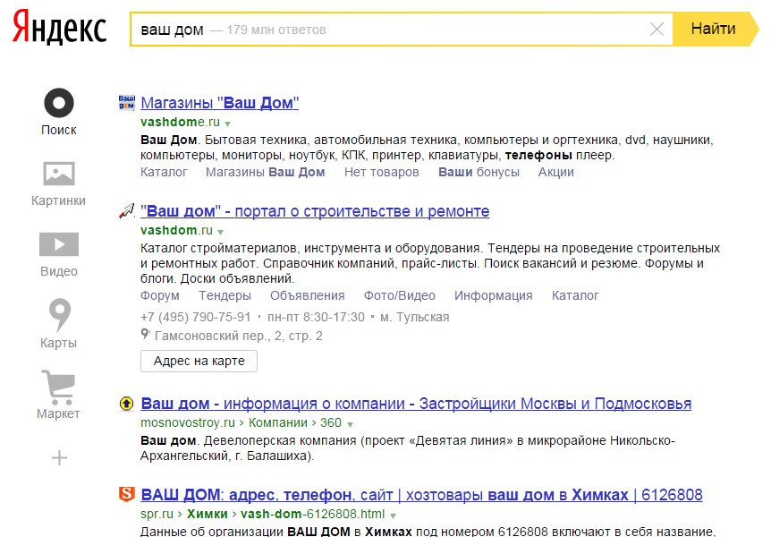The width and height of the screenshot is (771, 537).
Task: Click the м. Тульская metro text
Action: 414,317
